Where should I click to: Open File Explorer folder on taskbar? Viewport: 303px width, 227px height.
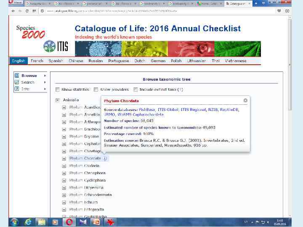click(42, 222)
